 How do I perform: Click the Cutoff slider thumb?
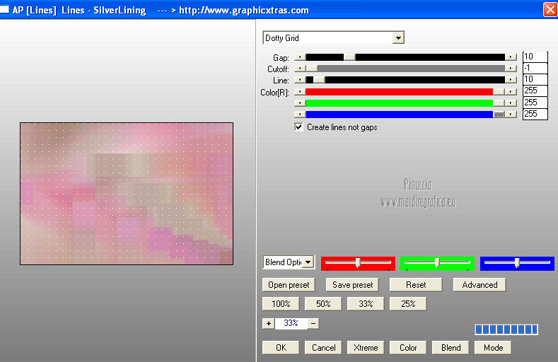(312, 69)
